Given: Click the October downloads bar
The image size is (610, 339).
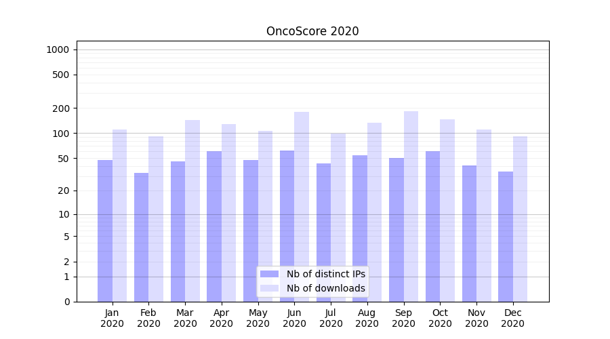Looking at the screenshot, I should click(447, 210).
